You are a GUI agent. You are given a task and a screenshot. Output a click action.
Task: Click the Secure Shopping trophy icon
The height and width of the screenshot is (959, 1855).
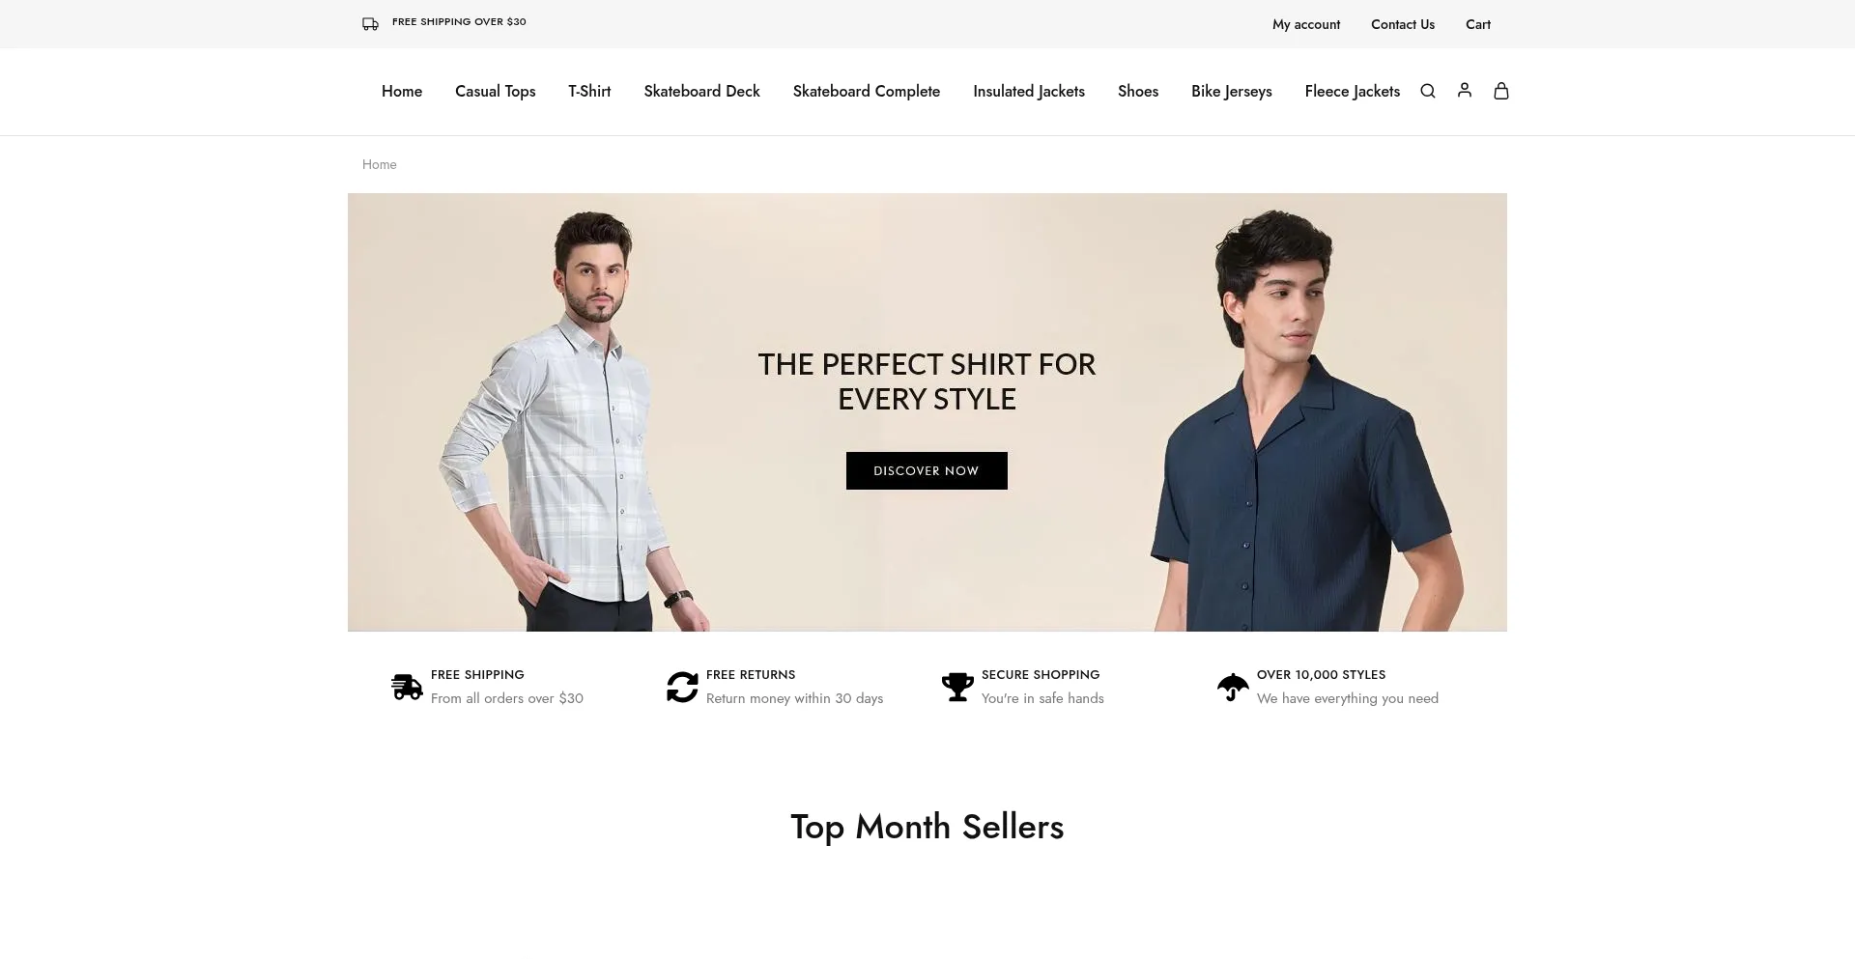click(x=957, y=687)
